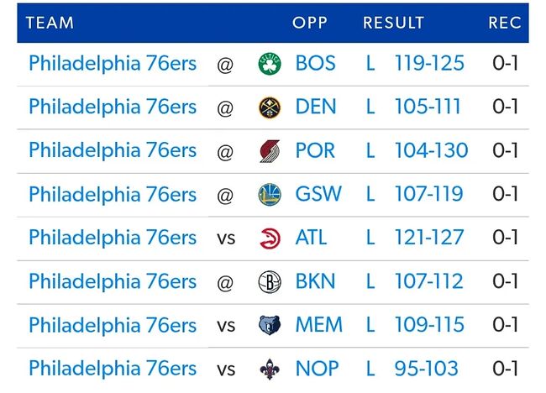Sort table by OPP column header
The width and height of the screenshot is (546, 393).
click(309, 23)
